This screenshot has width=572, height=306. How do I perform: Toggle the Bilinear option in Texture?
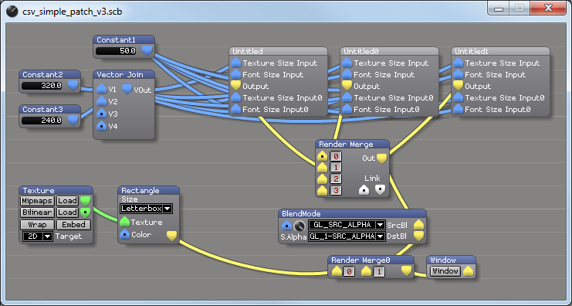coord(37,212)
